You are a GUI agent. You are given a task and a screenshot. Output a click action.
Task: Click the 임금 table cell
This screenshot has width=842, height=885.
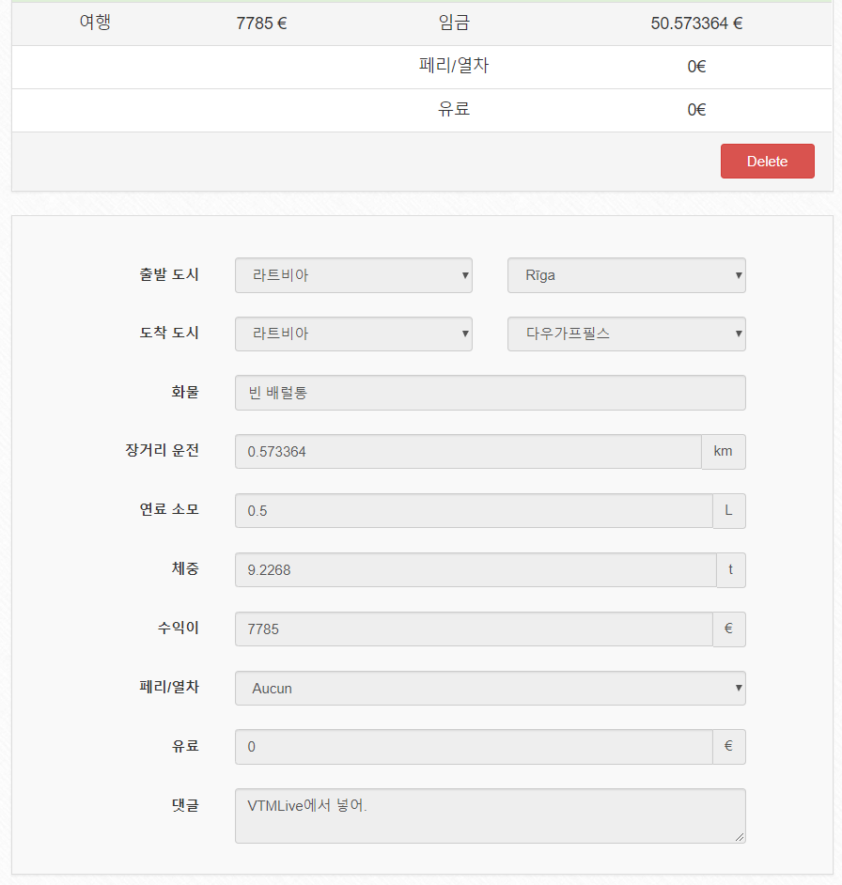[x=454, y=23]
